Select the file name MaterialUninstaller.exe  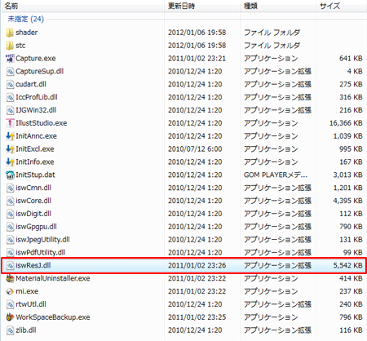click(53, 278)
